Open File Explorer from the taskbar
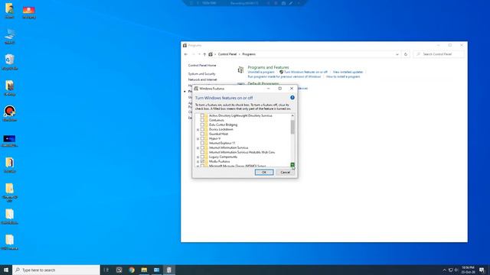 [144, 270]
